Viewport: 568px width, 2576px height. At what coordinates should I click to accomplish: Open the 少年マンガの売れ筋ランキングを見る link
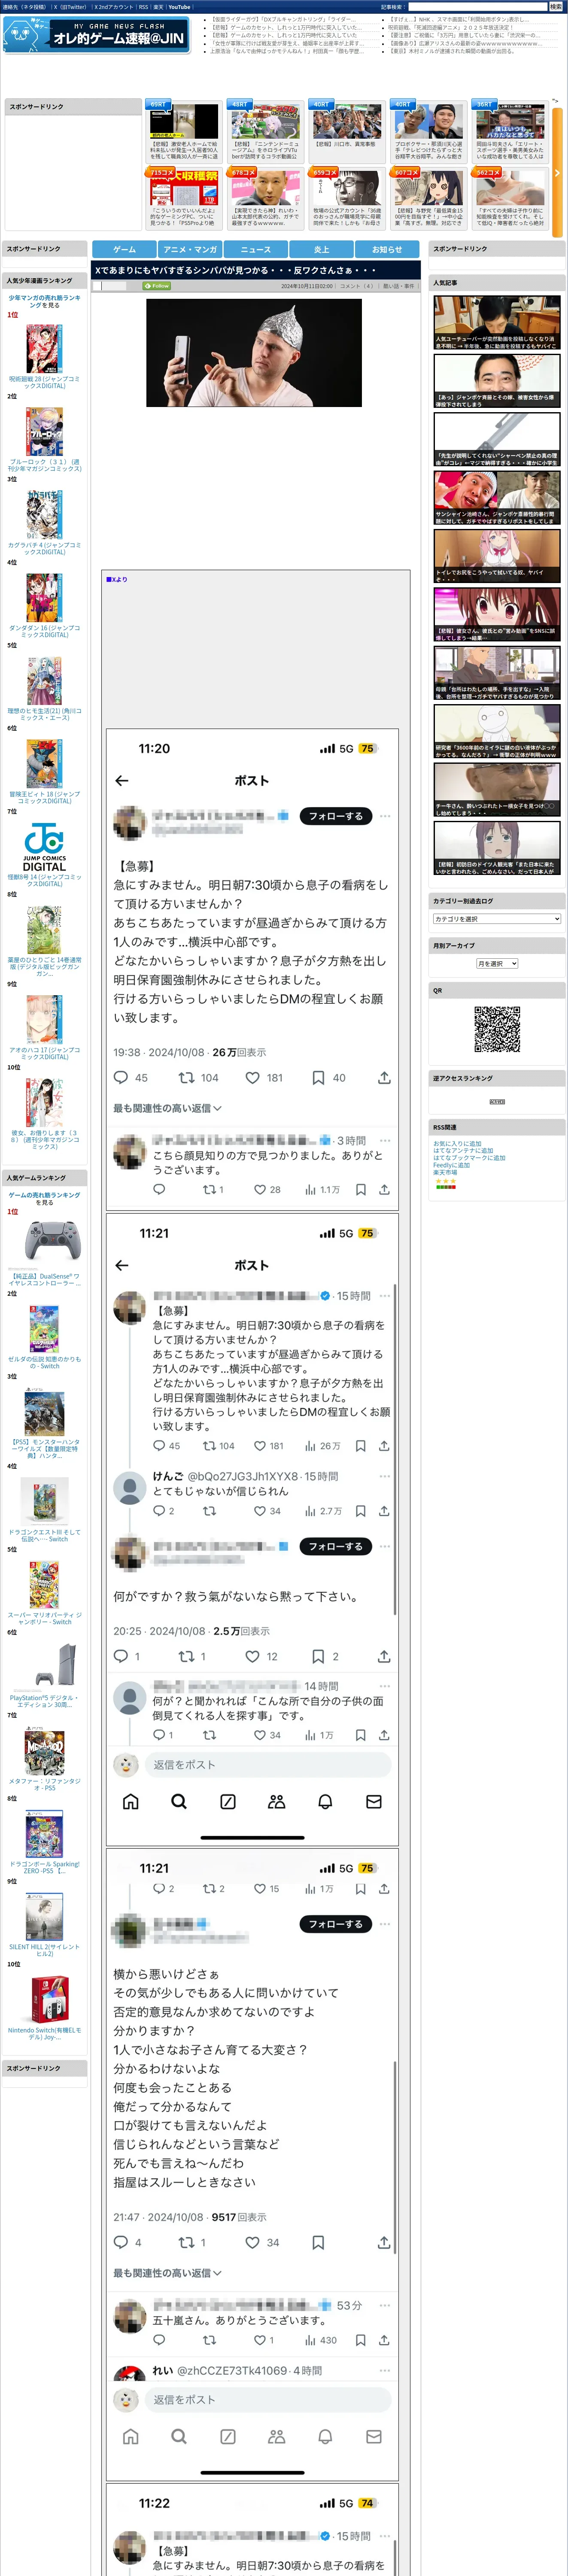click(44, 301)
